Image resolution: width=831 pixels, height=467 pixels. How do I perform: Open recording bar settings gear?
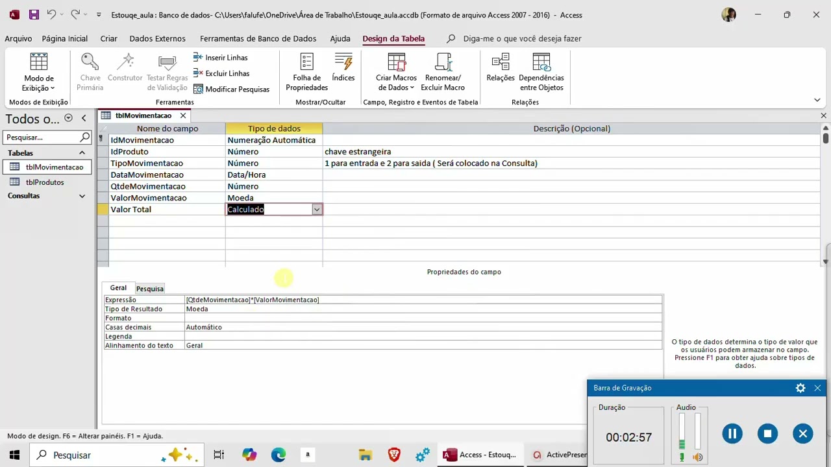click(800, 388)
